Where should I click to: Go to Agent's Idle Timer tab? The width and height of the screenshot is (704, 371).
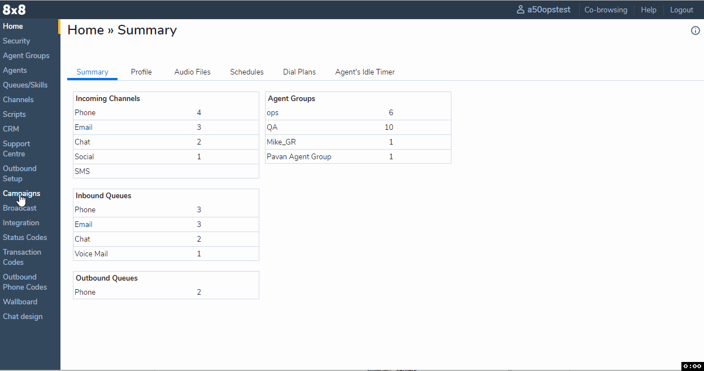pyautogui.click(x=364, y=72)
